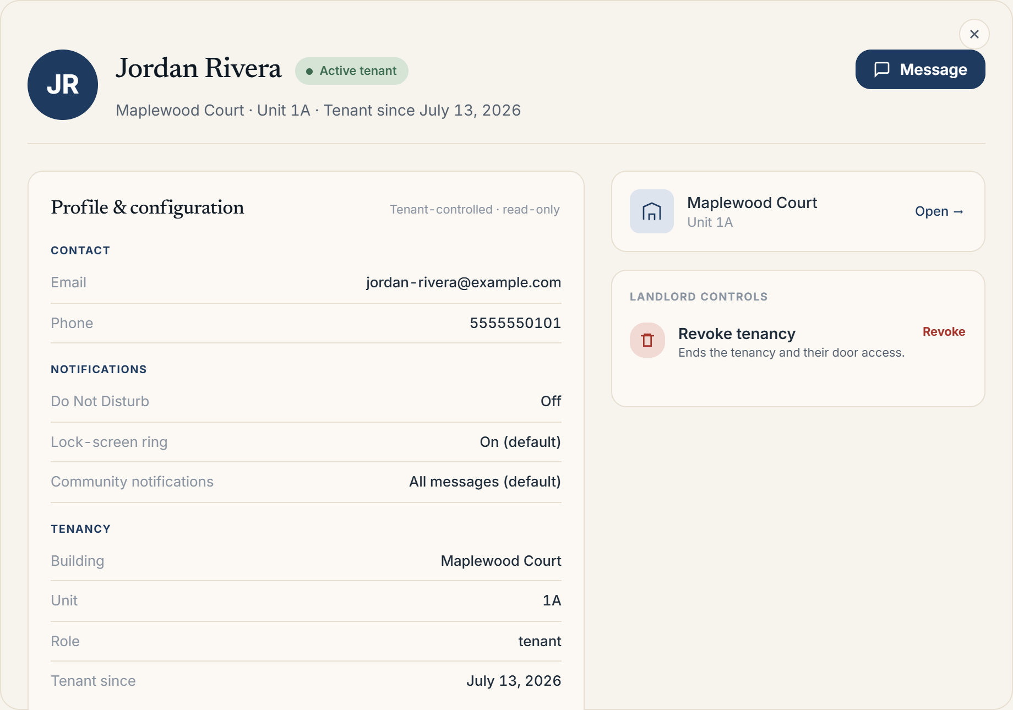The image size is (1013, 710).
Task: Click the red trash icon for Revoke tenancy
Action: point(647,340)
